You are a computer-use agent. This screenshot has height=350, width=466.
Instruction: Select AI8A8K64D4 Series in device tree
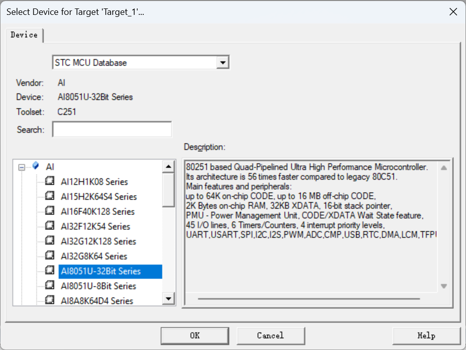(97, 301)
